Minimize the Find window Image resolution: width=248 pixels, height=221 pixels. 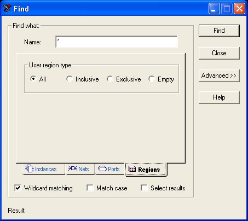pos(214,8)
